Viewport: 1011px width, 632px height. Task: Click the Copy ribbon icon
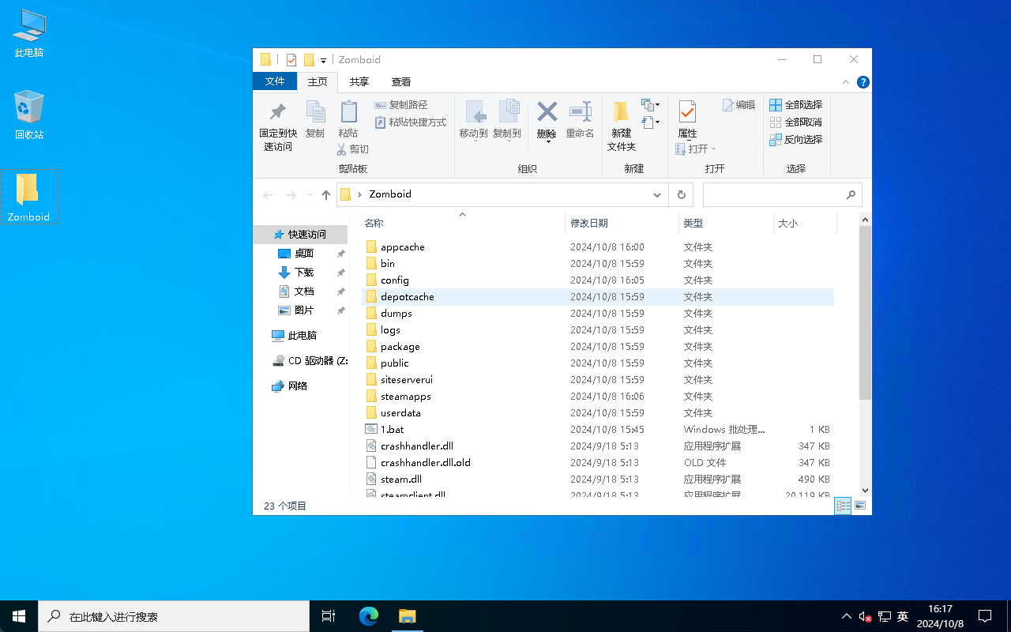coord(315,112)
